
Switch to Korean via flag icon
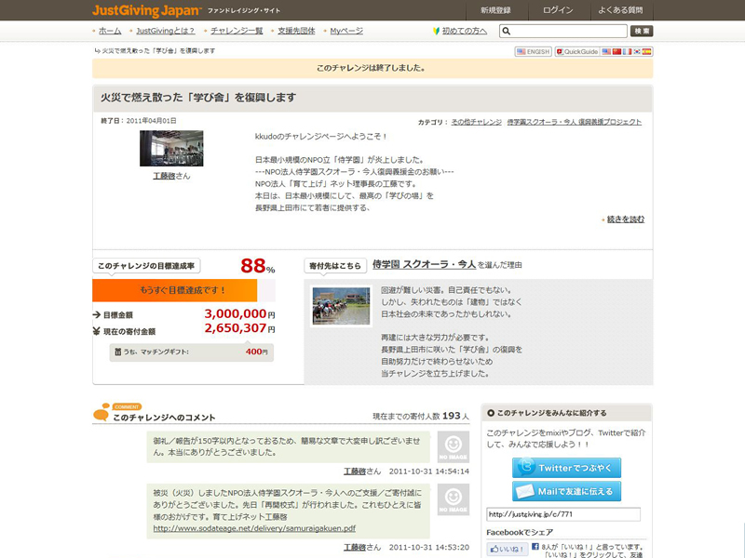coord(637,51)
